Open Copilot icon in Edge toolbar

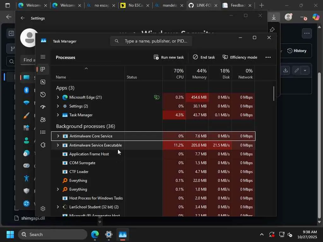point(316,17)
